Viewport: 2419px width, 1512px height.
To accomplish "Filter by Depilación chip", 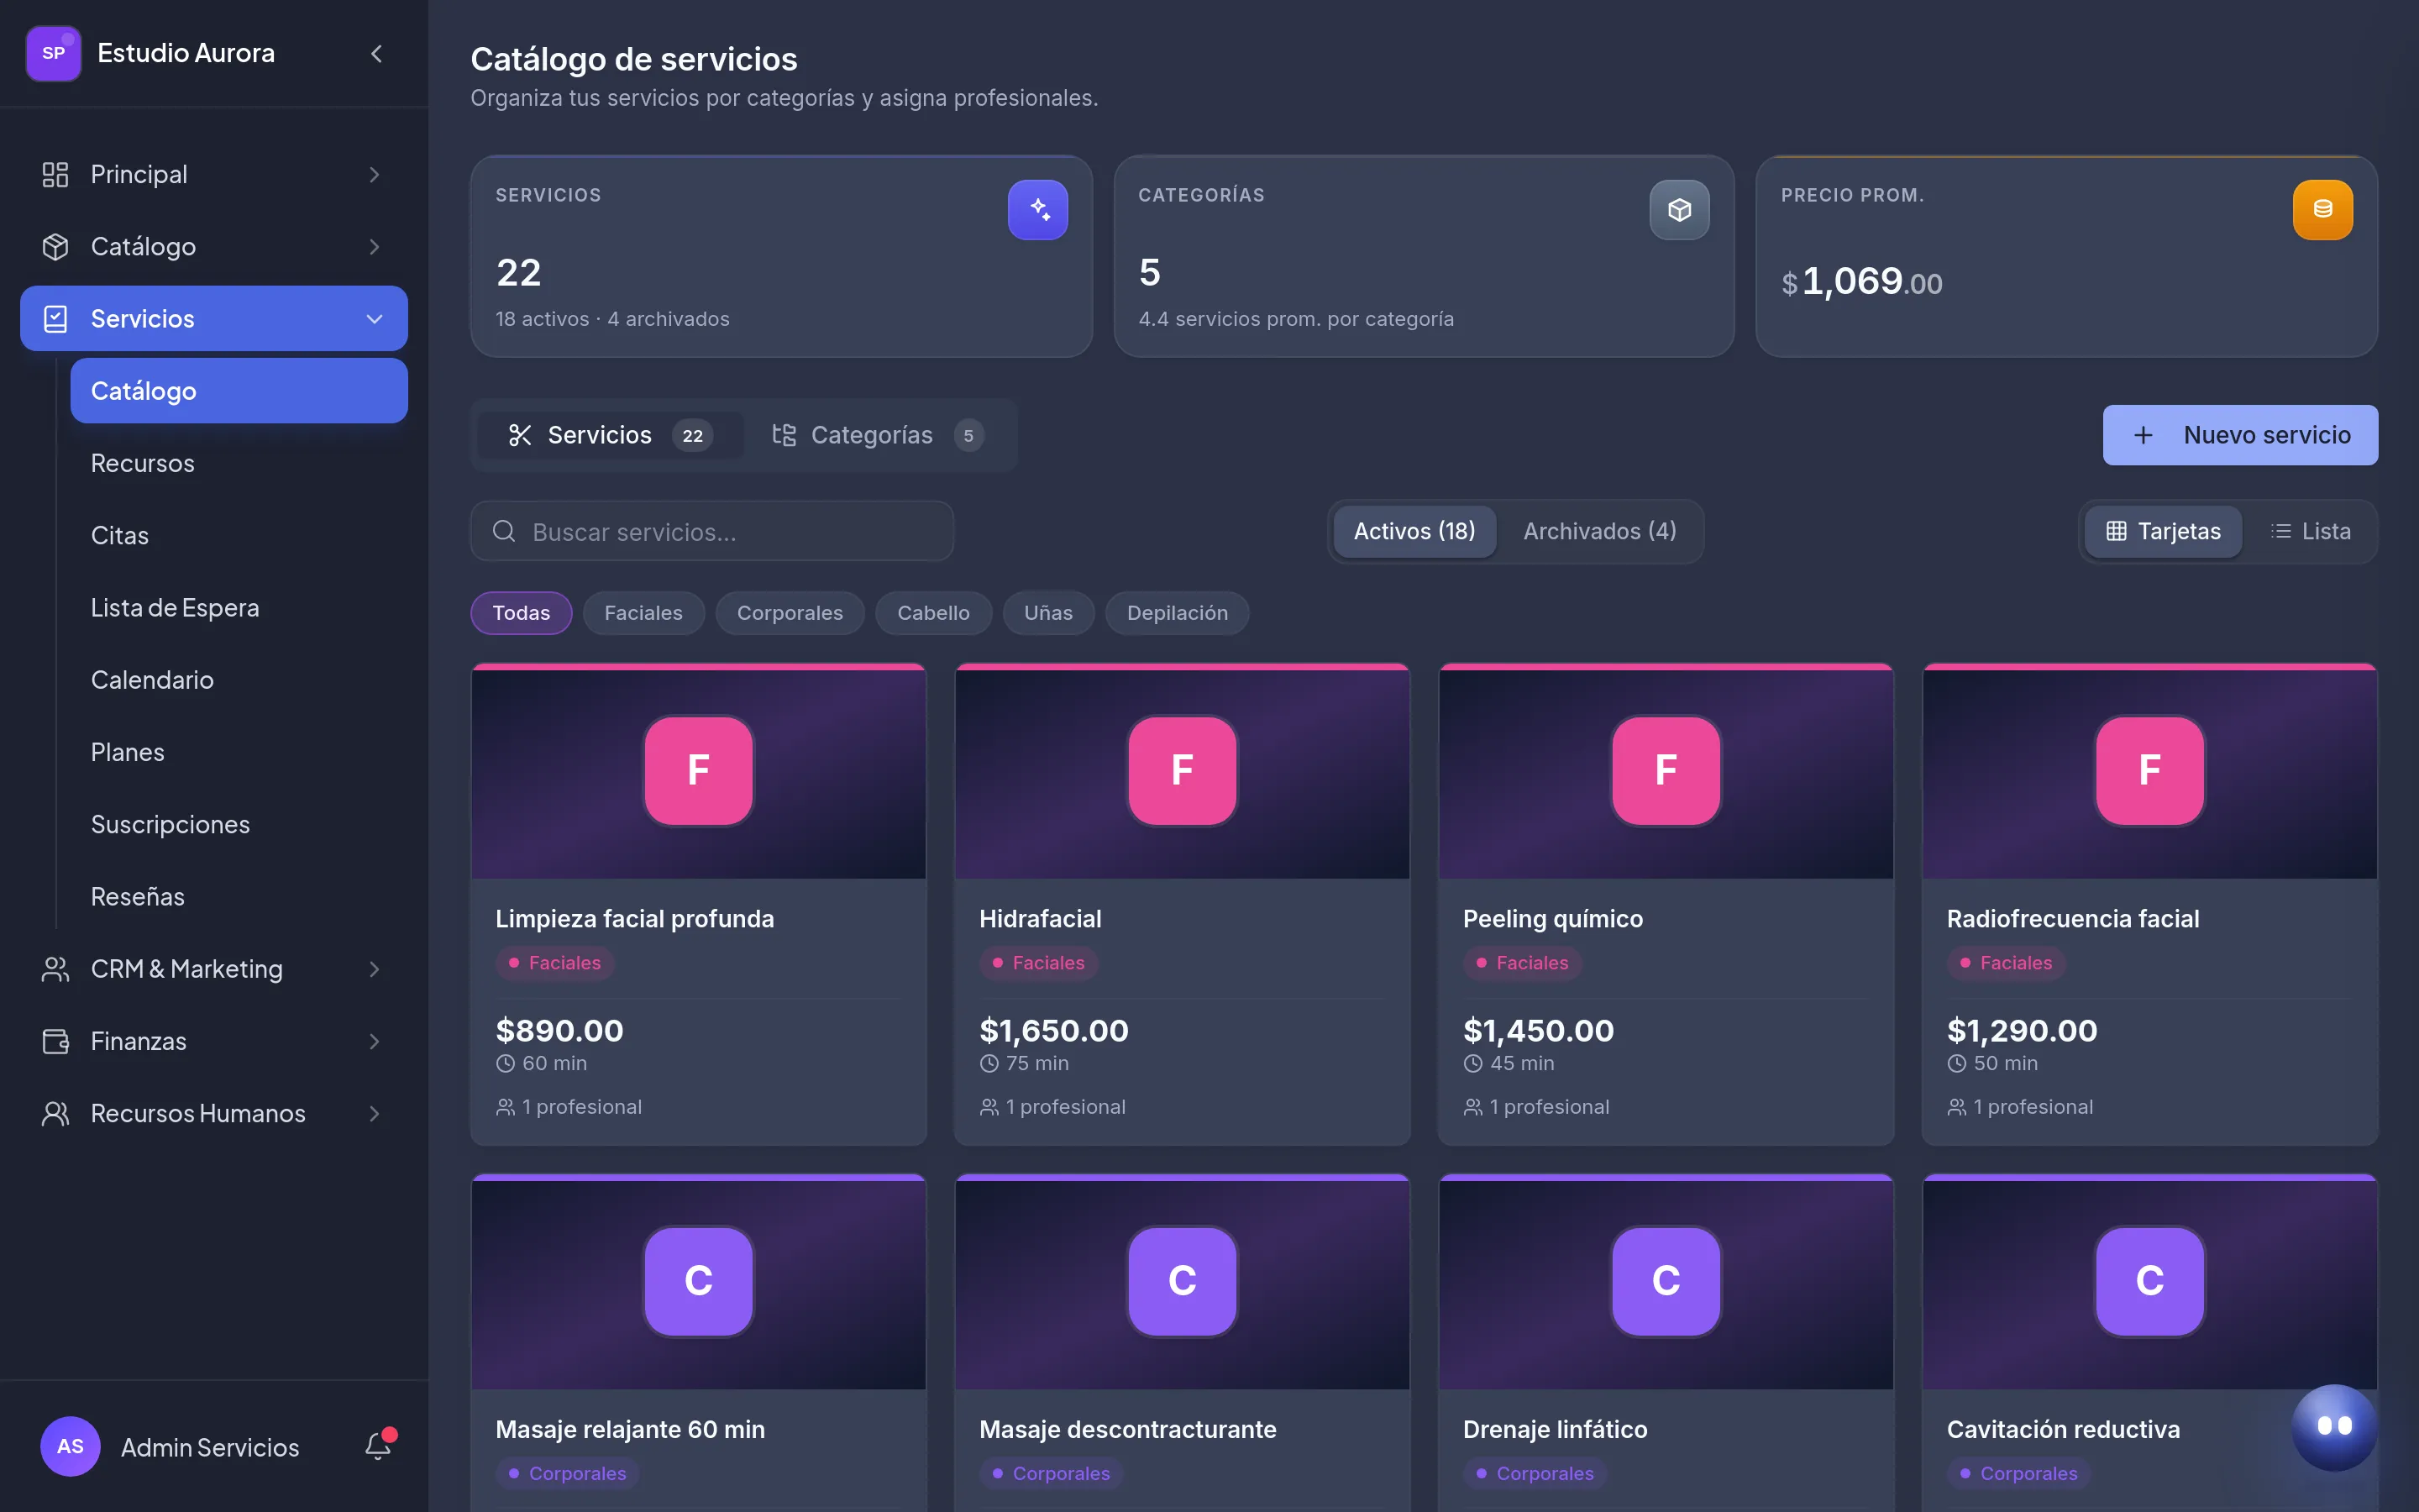I will coord(1177,613).
